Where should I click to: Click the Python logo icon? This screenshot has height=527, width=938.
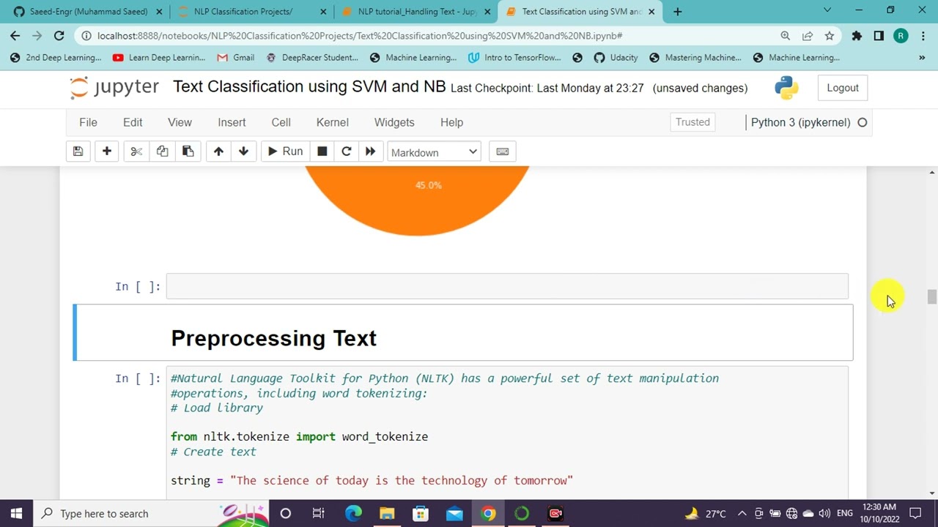coord(786,88)
